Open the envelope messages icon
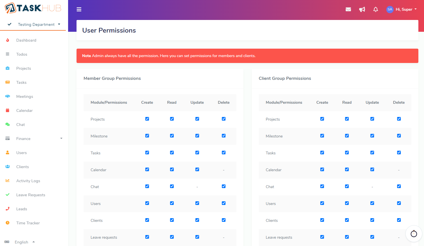This screenshot has width=424, height=246. [x=348, y=10]
